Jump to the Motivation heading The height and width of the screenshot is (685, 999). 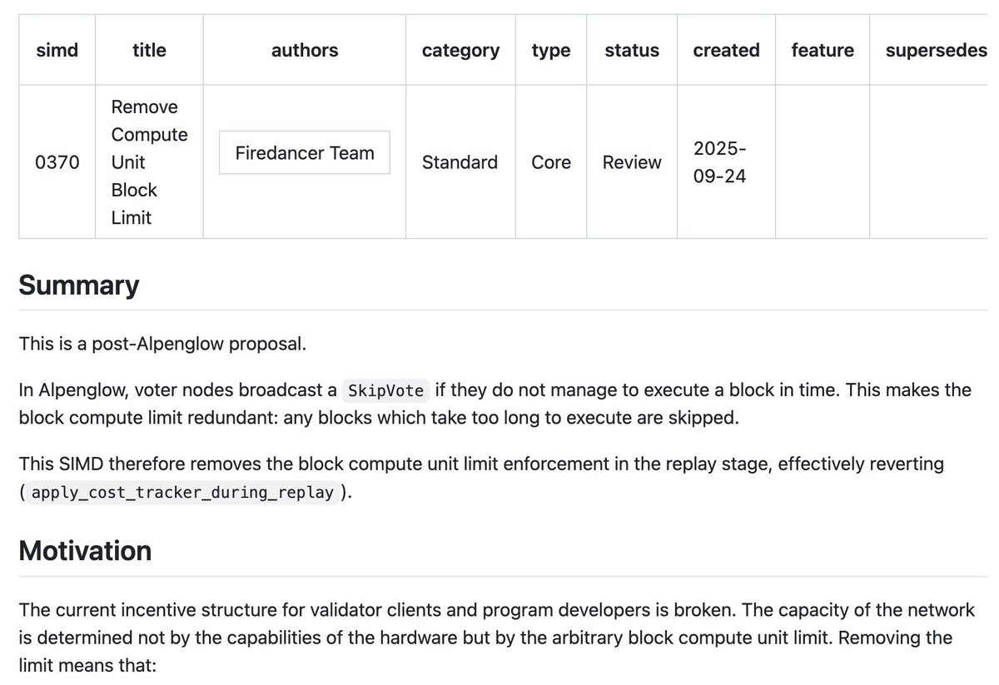(x=85, y=551)
